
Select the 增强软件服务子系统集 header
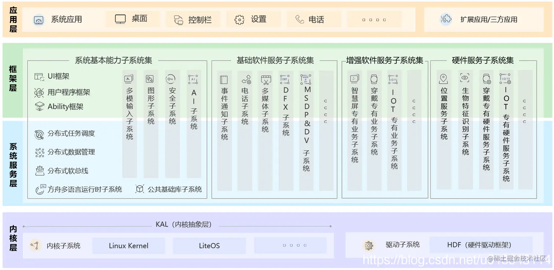[x=384, y=60]
